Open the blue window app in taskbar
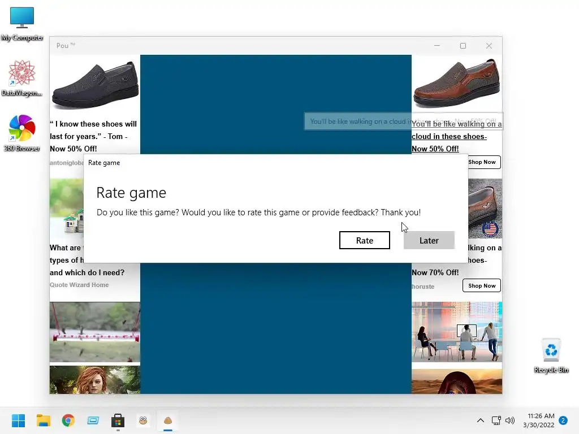This screenshot has height=434, width=579. 93,420
